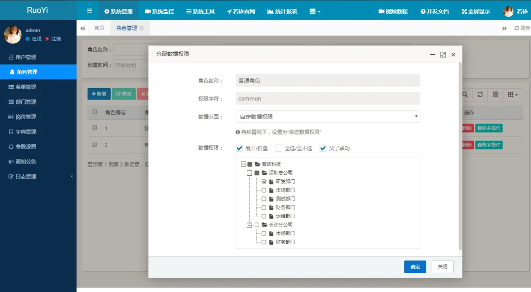Click the 关闭 button in dialog
This screenshot has height=292, width=531.
[442, 267]
